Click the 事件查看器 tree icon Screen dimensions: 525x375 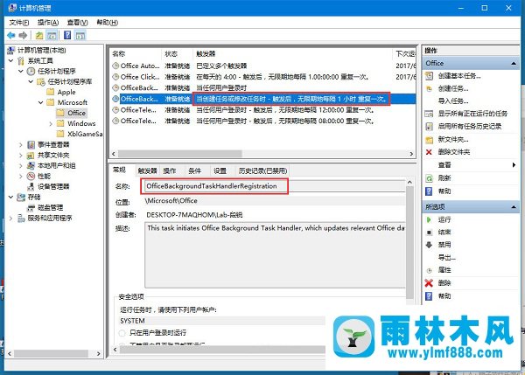pyautogui.click(x=31, y=144)
